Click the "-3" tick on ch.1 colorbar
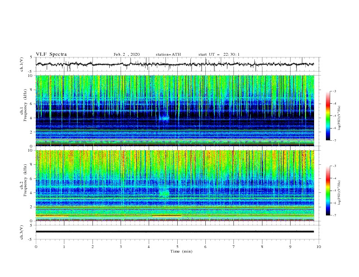Viewport: 359px width, 277px height. point(334,91)
